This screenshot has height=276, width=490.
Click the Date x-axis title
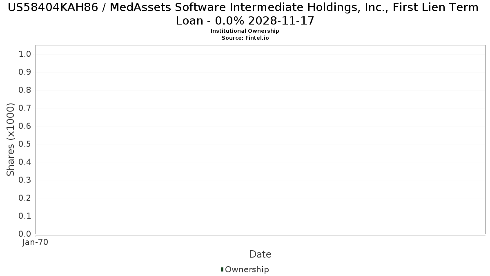[x=260, y=254]
